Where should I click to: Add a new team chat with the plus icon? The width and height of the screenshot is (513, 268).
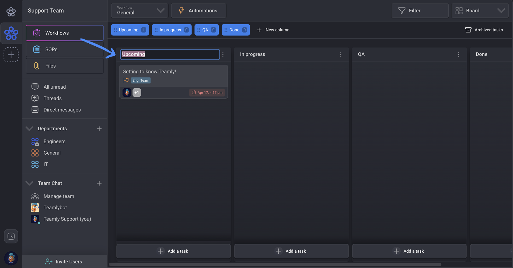tap(99, 183)
